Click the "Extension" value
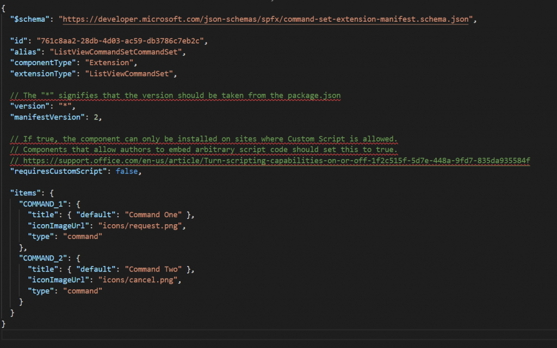557x348 pixels. point(109,63)
